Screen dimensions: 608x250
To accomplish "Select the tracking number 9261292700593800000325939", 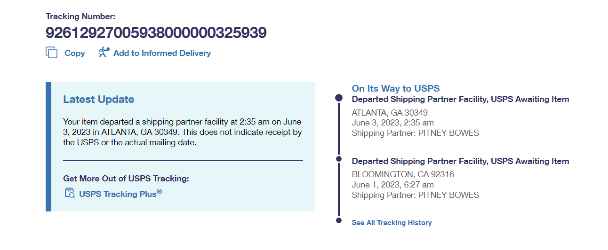I will [x=156, y=32].
